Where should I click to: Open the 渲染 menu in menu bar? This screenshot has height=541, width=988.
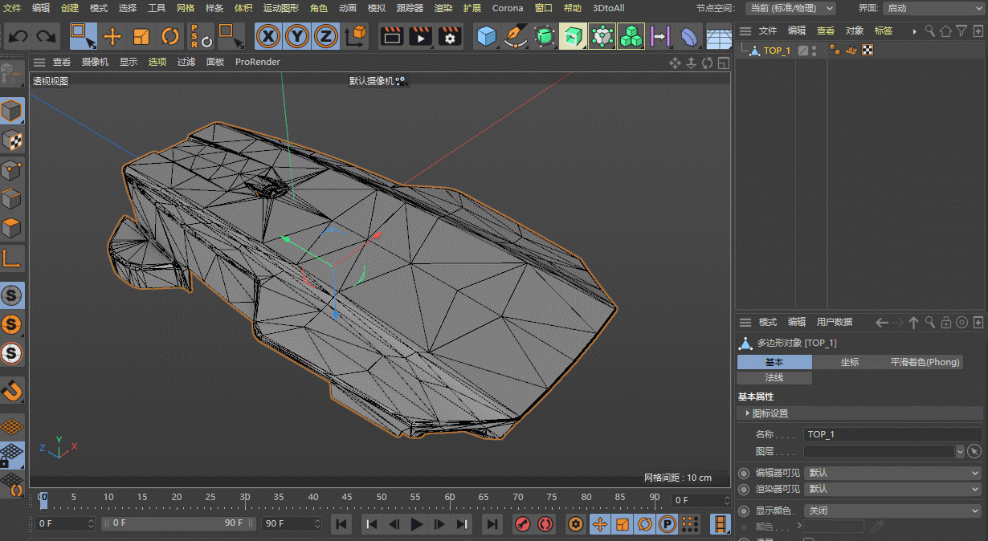[443, 8]
